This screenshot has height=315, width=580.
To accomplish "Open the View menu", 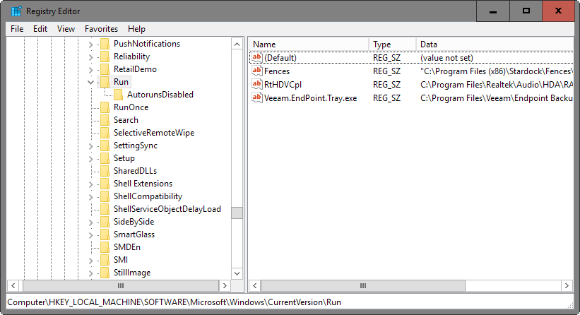I will coord(66,29).
